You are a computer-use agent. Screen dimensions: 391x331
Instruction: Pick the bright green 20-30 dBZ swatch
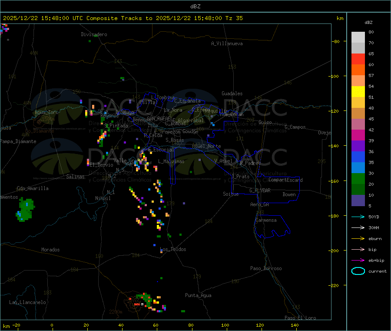pos(358,178)
